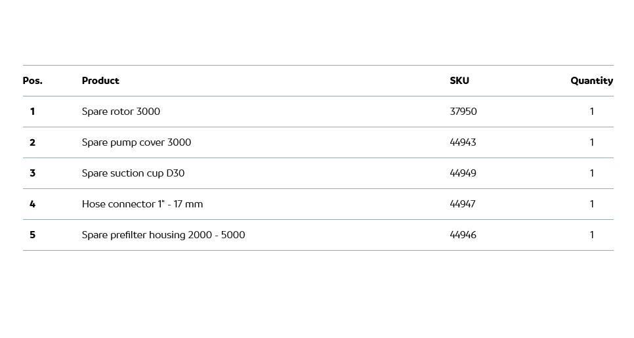
Task: Select SKU 44943 in the table
Action: 463,142
